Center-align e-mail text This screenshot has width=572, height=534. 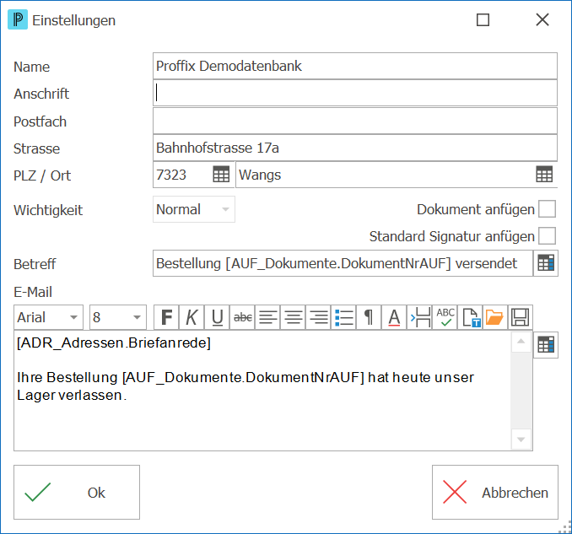click(x=294, y=317)
